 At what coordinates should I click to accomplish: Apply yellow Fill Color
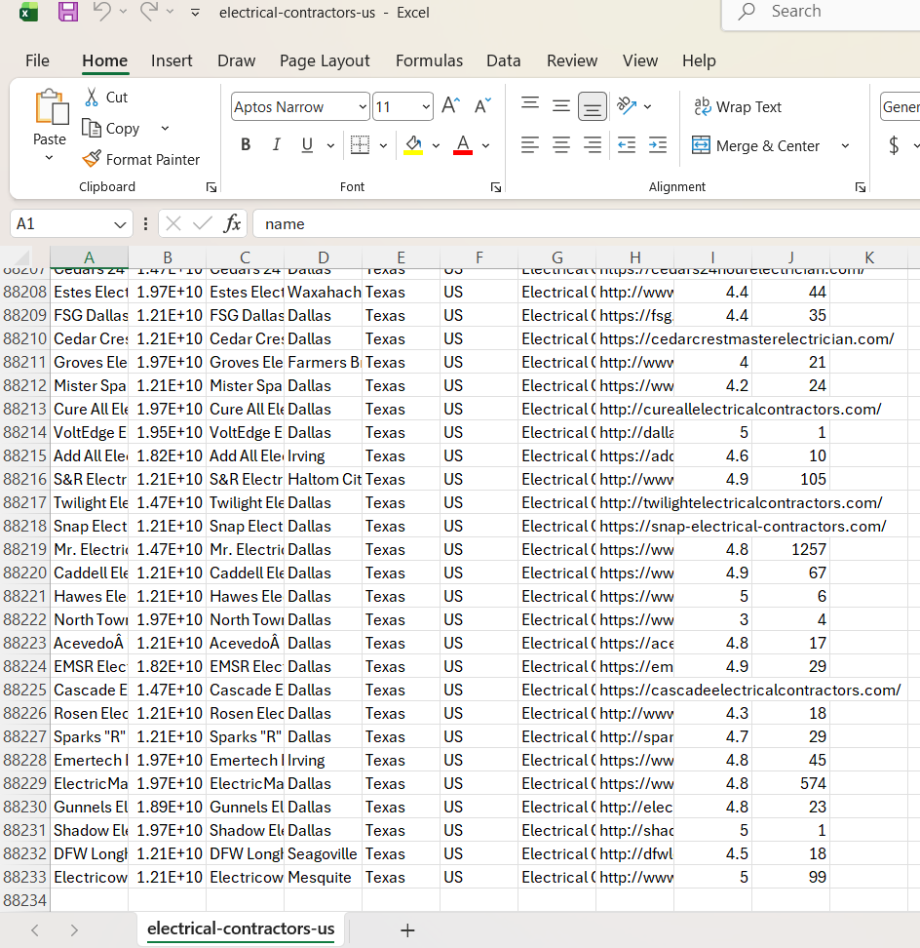[x=413, y=144]
